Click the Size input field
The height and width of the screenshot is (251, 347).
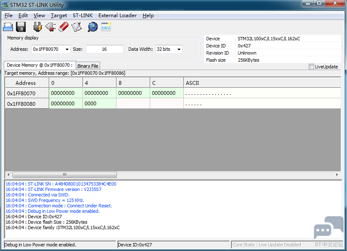click(104, 49)
